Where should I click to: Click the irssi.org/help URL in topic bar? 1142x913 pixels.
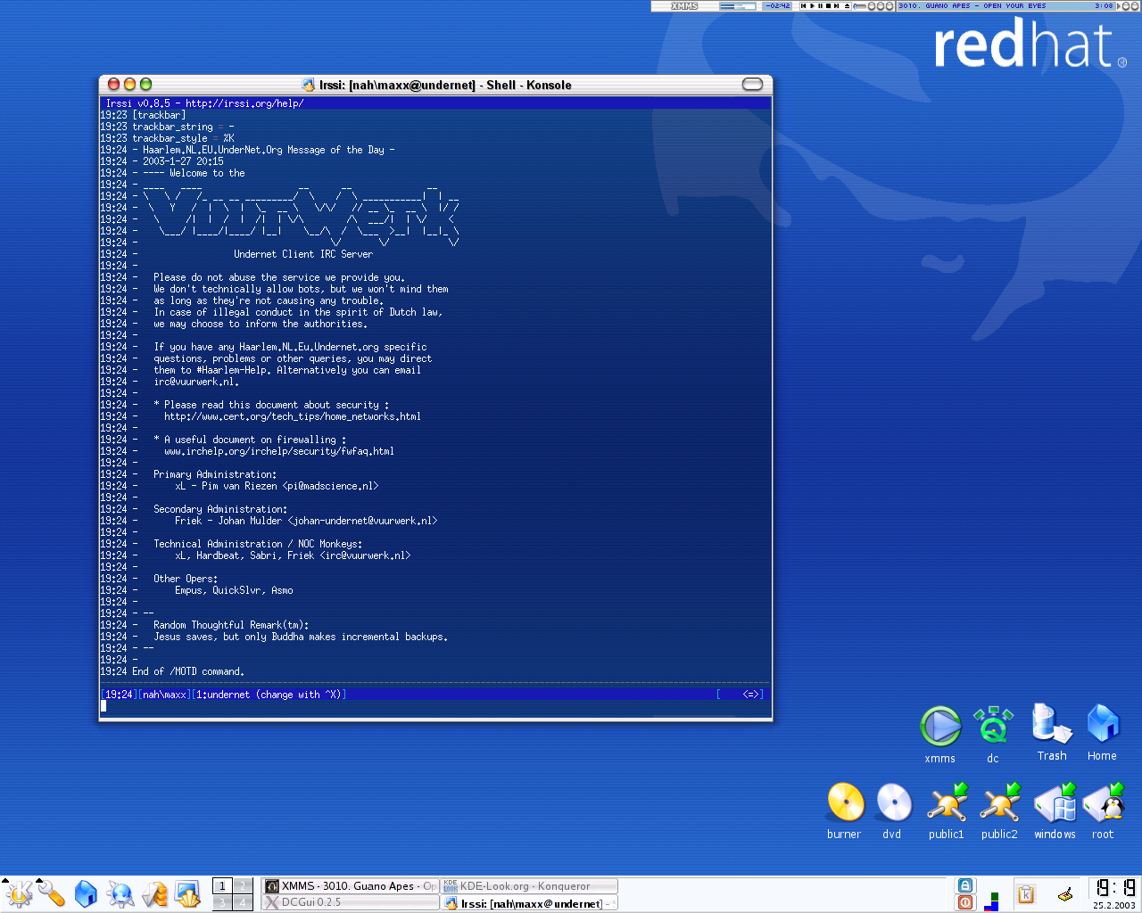pyautogui.click(x=244, y=103)
